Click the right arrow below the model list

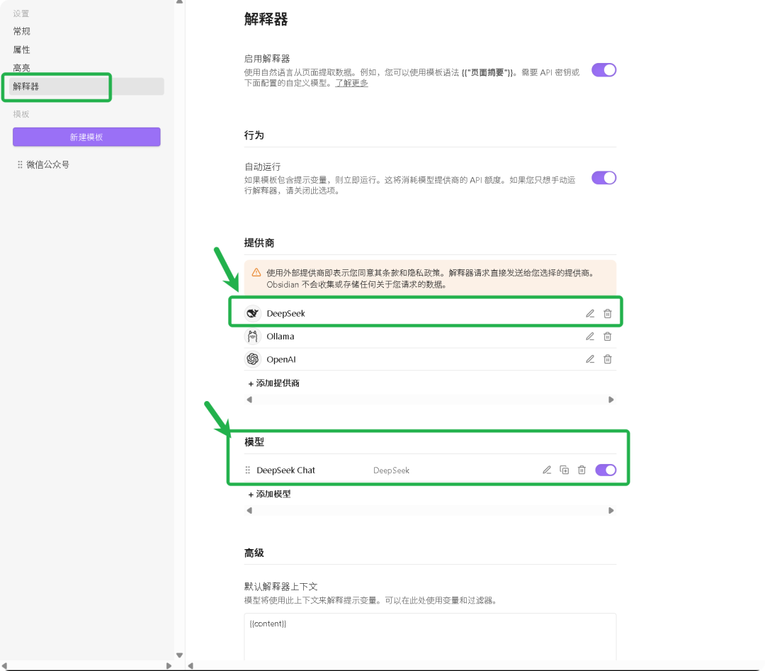611,510
